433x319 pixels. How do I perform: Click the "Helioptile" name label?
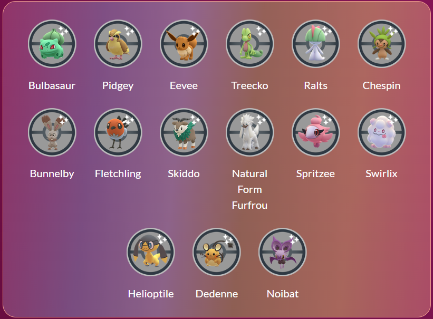tap(150, 294)
